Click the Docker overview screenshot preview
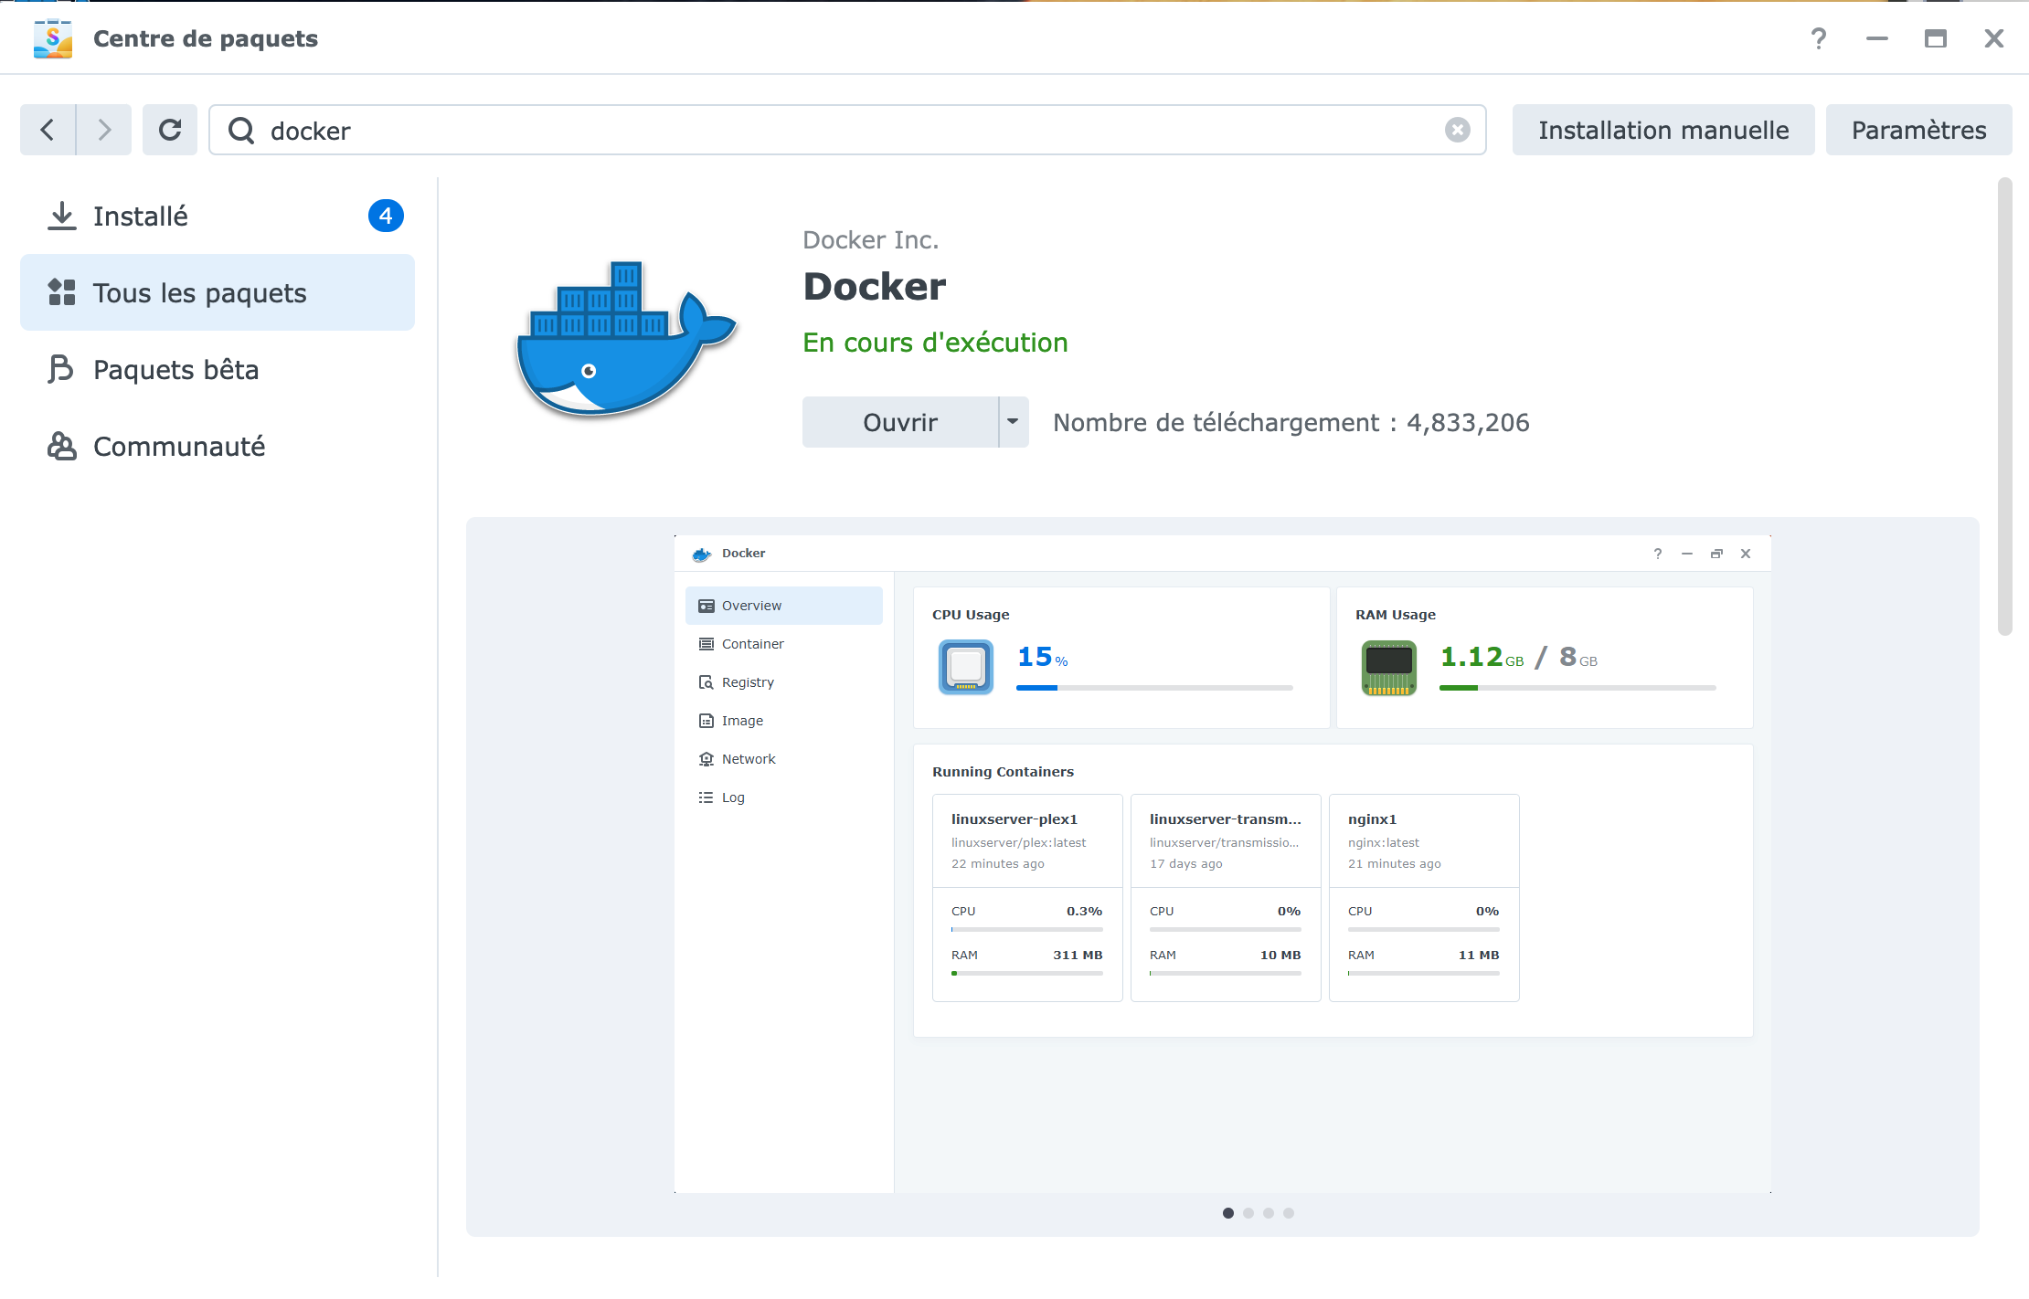This screenshot has width=2029, height=1299. point(1223,864)
